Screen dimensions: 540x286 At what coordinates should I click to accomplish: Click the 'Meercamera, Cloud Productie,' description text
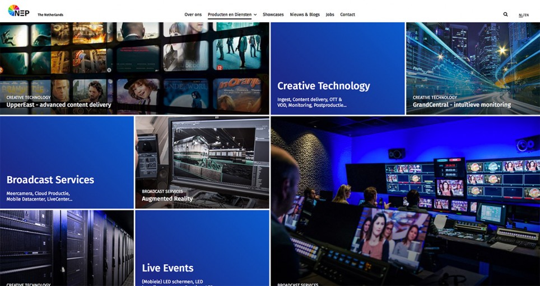[x=38, y=193]
